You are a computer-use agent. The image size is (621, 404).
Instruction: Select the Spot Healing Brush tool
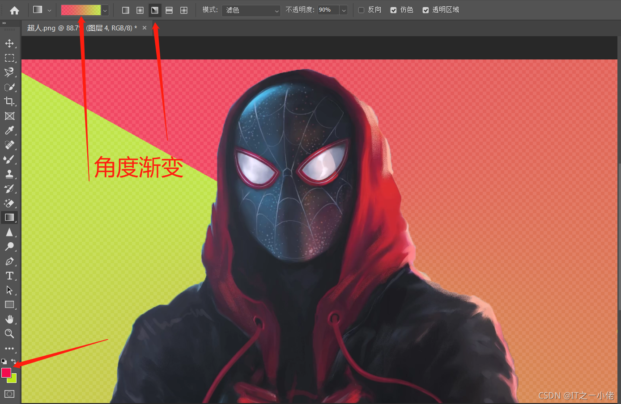pos(9,145)
